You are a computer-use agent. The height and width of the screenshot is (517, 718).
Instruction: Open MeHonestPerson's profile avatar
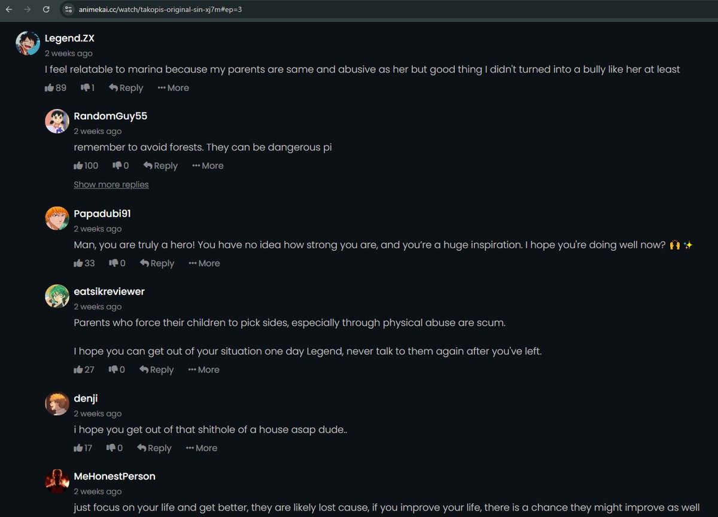[57, 482]
